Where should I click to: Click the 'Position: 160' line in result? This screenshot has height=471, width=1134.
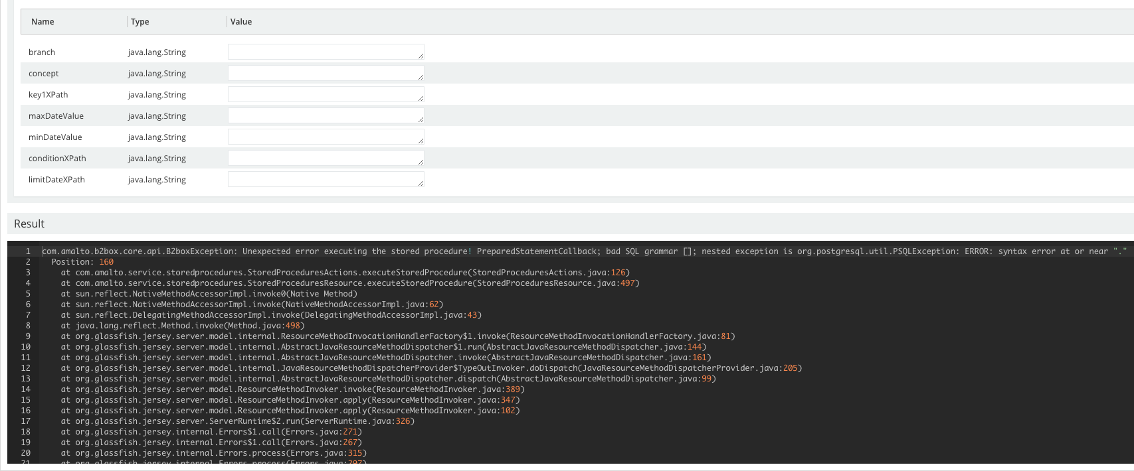(x=82, y=262)
